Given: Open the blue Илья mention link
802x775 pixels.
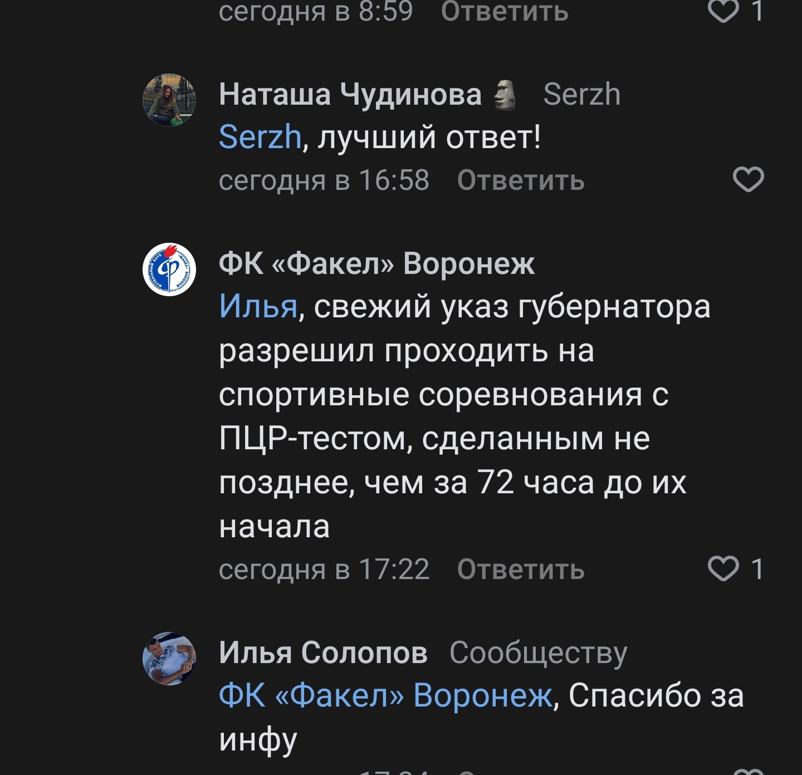Looking at the screenshot, I should 258,306.
